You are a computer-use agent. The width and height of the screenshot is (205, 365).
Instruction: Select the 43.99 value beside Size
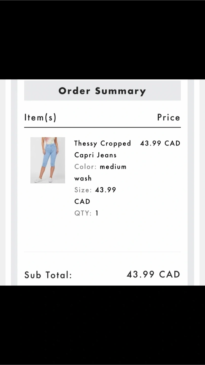[x=105, y=190]
